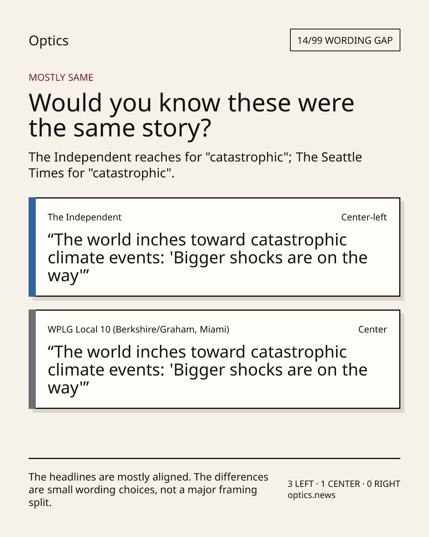Click the Optics logo text
Image resolution: width=429 pixels, height=537 pixels.
[x=48, y=41]
